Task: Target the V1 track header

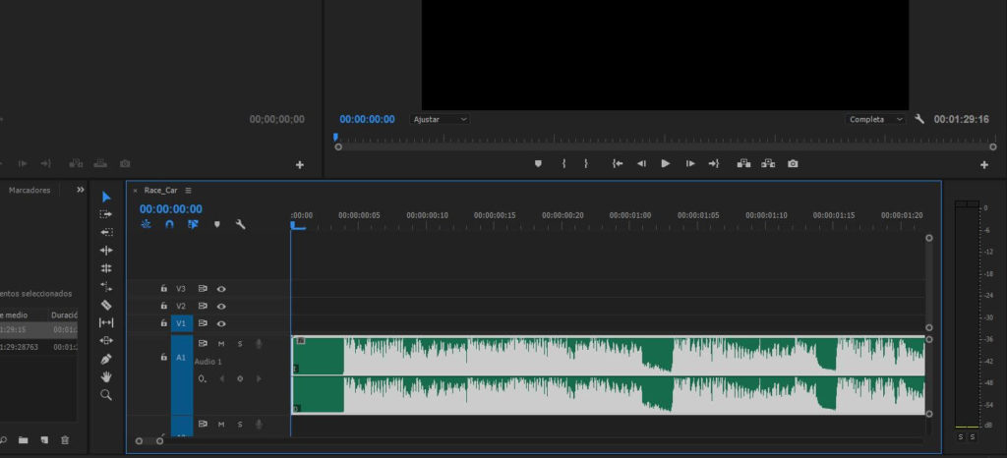Action: coord(181,323)
